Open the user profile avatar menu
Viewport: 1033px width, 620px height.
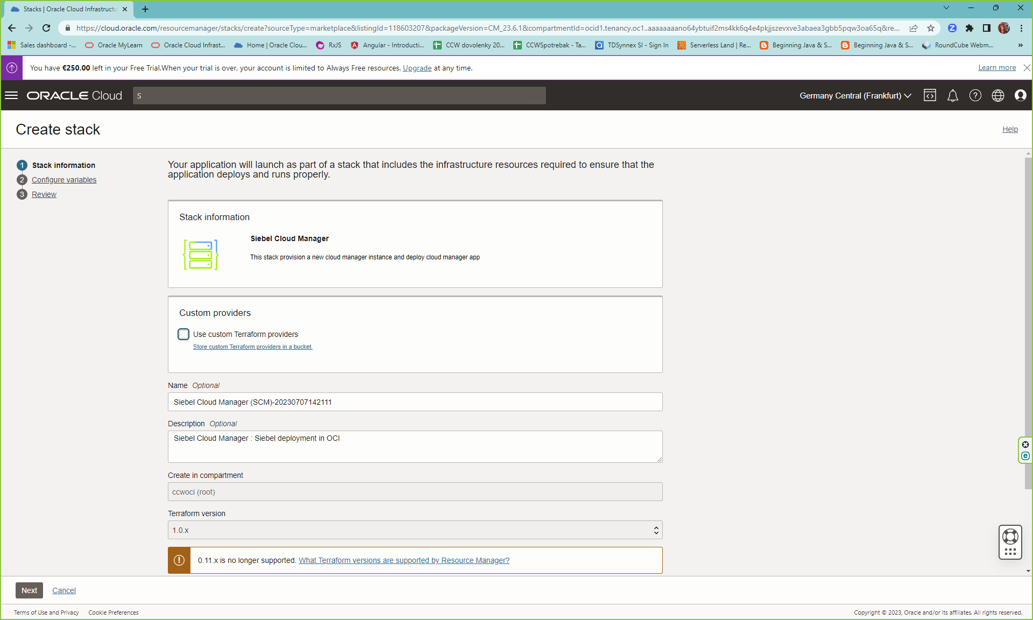(1020, 95)
